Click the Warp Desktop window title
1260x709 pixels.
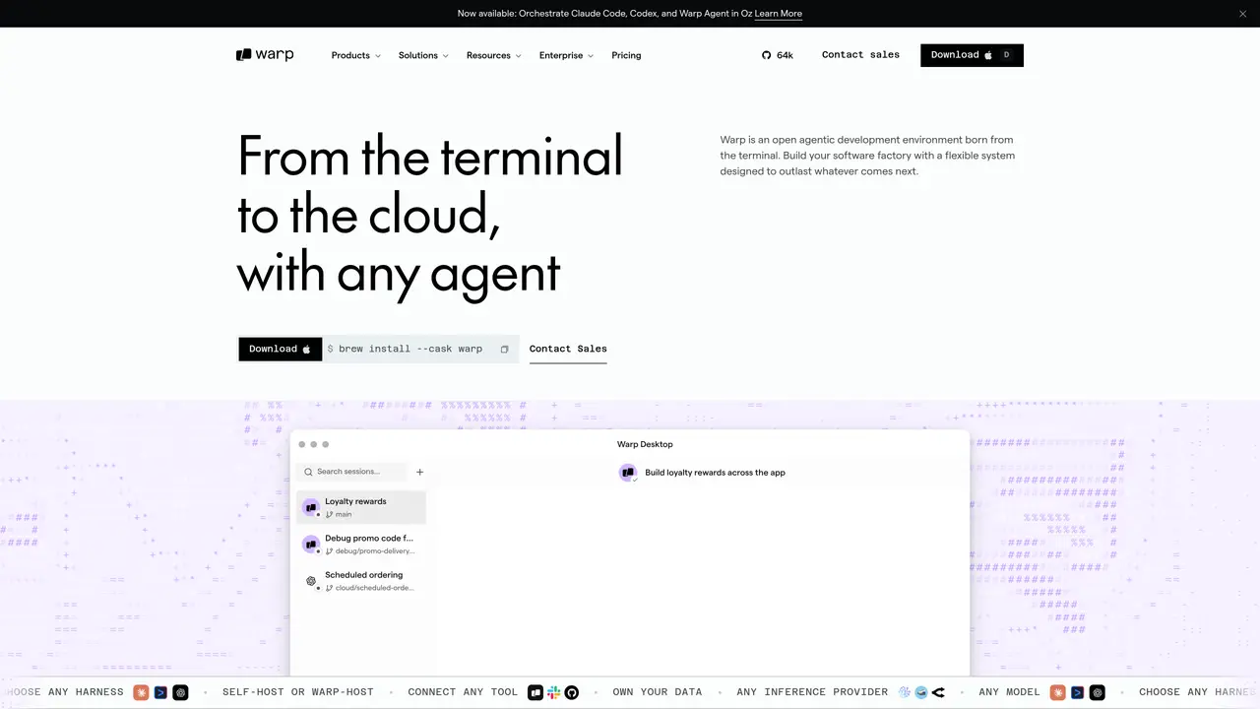click(x=645, y=444)
